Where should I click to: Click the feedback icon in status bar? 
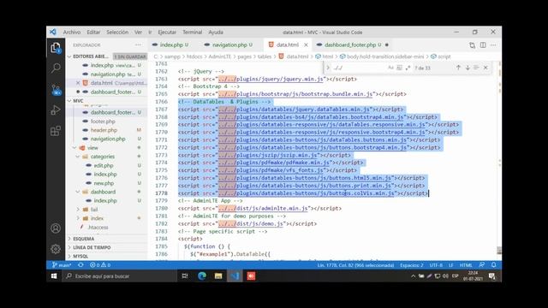click(482, 265)
